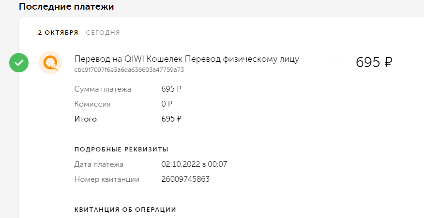Click the СЕГОДНЯ label
The width and height of the screenshot is (424, 218).
(x=103, y=33)
